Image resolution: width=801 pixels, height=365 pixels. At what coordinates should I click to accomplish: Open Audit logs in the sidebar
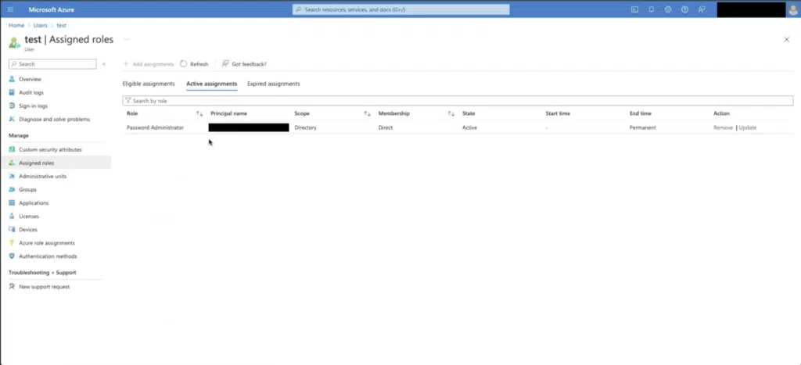tap(31, 92)
